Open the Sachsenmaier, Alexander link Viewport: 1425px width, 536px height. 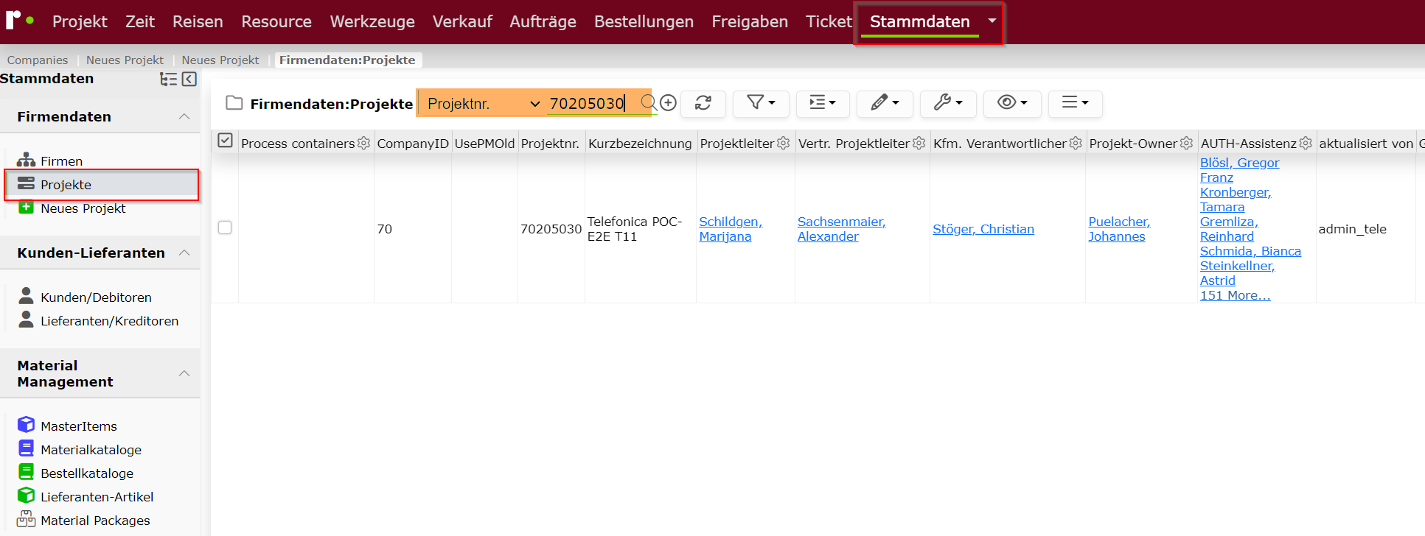(x=841, y=229)
